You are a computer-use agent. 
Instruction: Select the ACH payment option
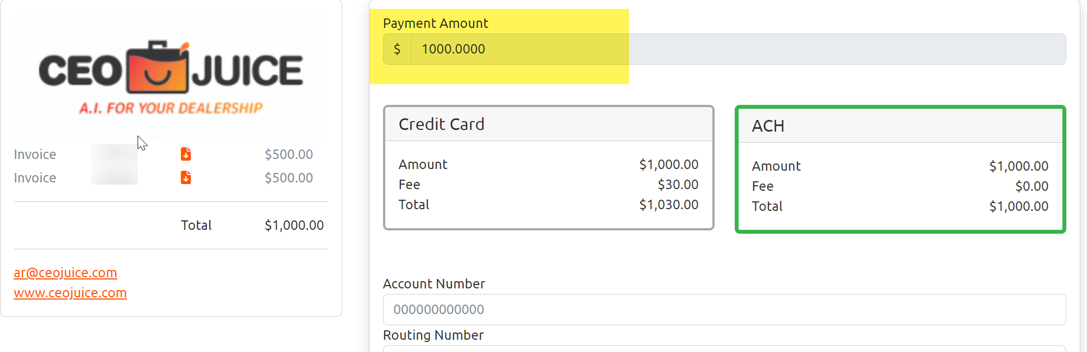pos(900,169)
